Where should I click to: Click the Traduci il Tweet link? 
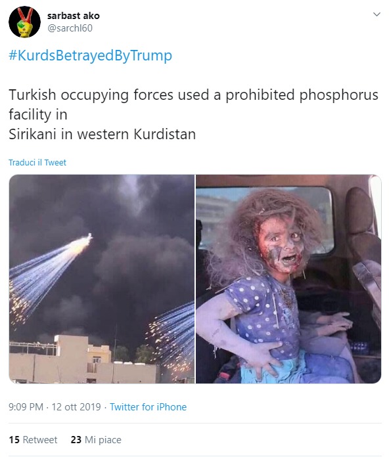click(37, 162)
